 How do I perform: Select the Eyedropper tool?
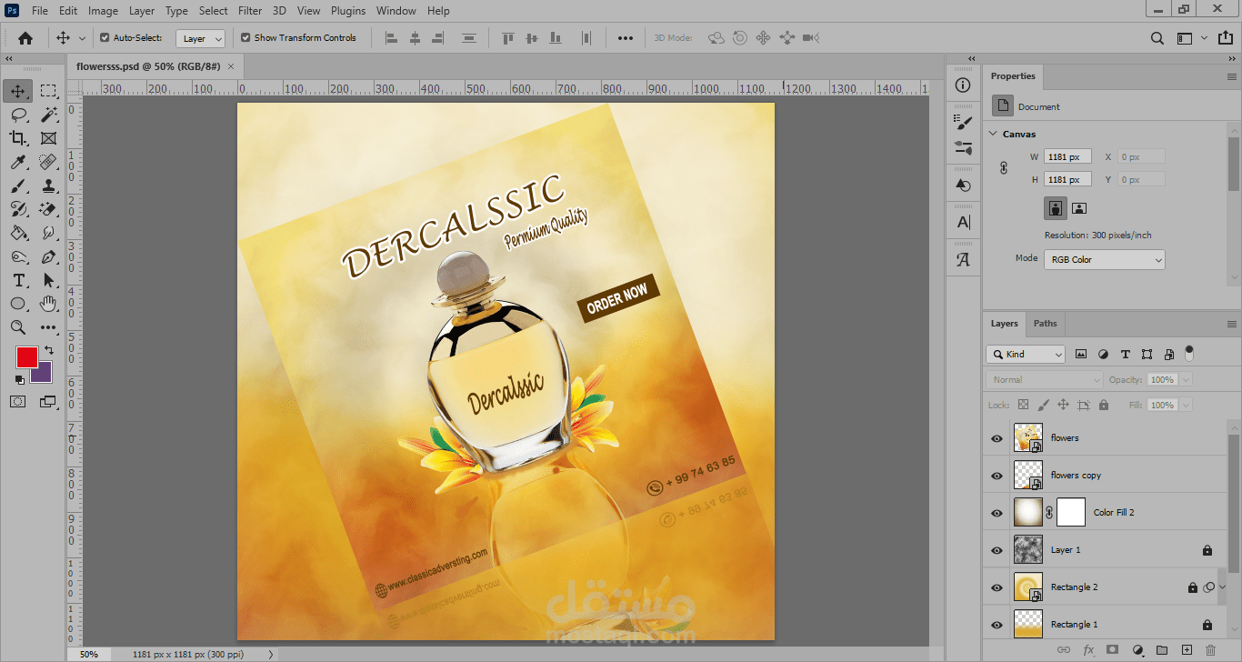(x=18, y=163)
